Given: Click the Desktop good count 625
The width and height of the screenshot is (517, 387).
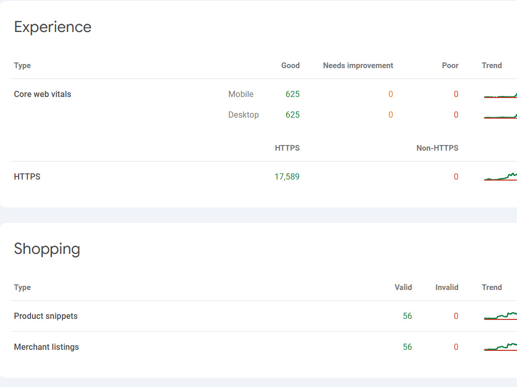Looking at the screenshot, I should tap(293, 115).
